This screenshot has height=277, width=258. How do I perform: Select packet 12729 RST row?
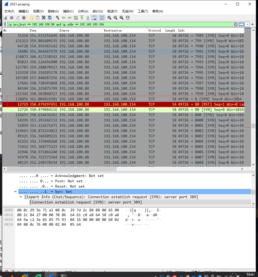tap(123, 105)
